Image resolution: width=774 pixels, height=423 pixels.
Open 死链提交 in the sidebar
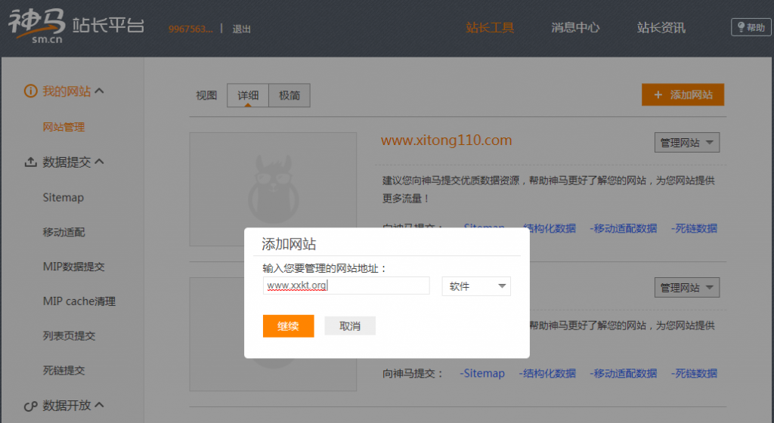(x=63, y=370)
